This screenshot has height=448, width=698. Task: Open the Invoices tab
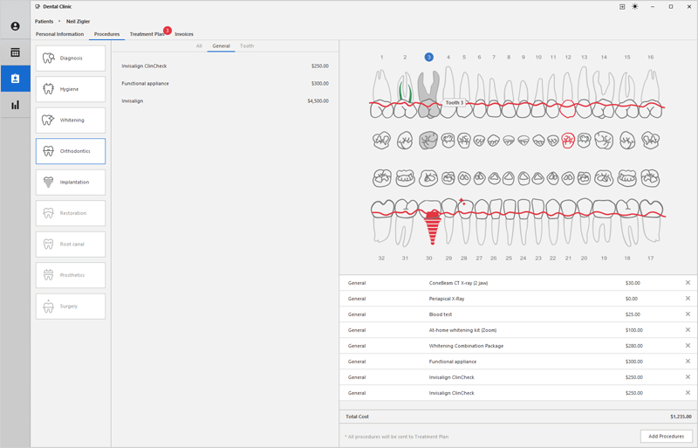click(x=184, y=34)
